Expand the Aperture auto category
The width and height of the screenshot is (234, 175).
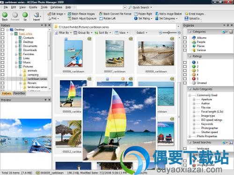(194, 99)
